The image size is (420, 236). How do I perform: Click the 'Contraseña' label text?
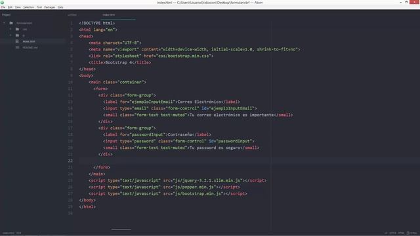tap(180, 134)
